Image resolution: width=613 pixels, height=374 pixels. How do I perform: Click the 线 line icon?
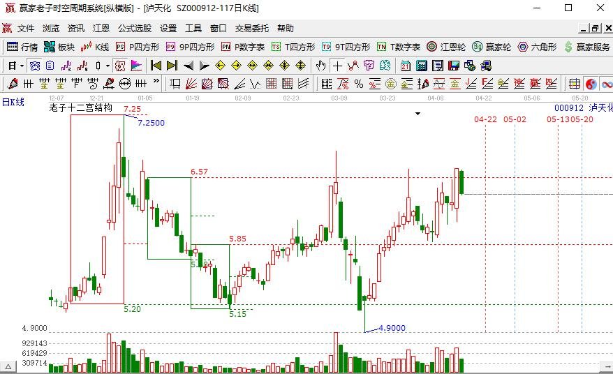click(x=385, y=66)
